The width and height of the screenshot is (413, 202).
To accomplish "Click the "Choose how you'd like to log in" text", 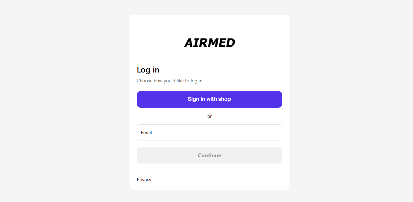I will (x=169, y=81).
